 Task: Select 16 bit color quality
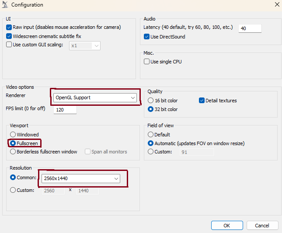coord(150,100)
